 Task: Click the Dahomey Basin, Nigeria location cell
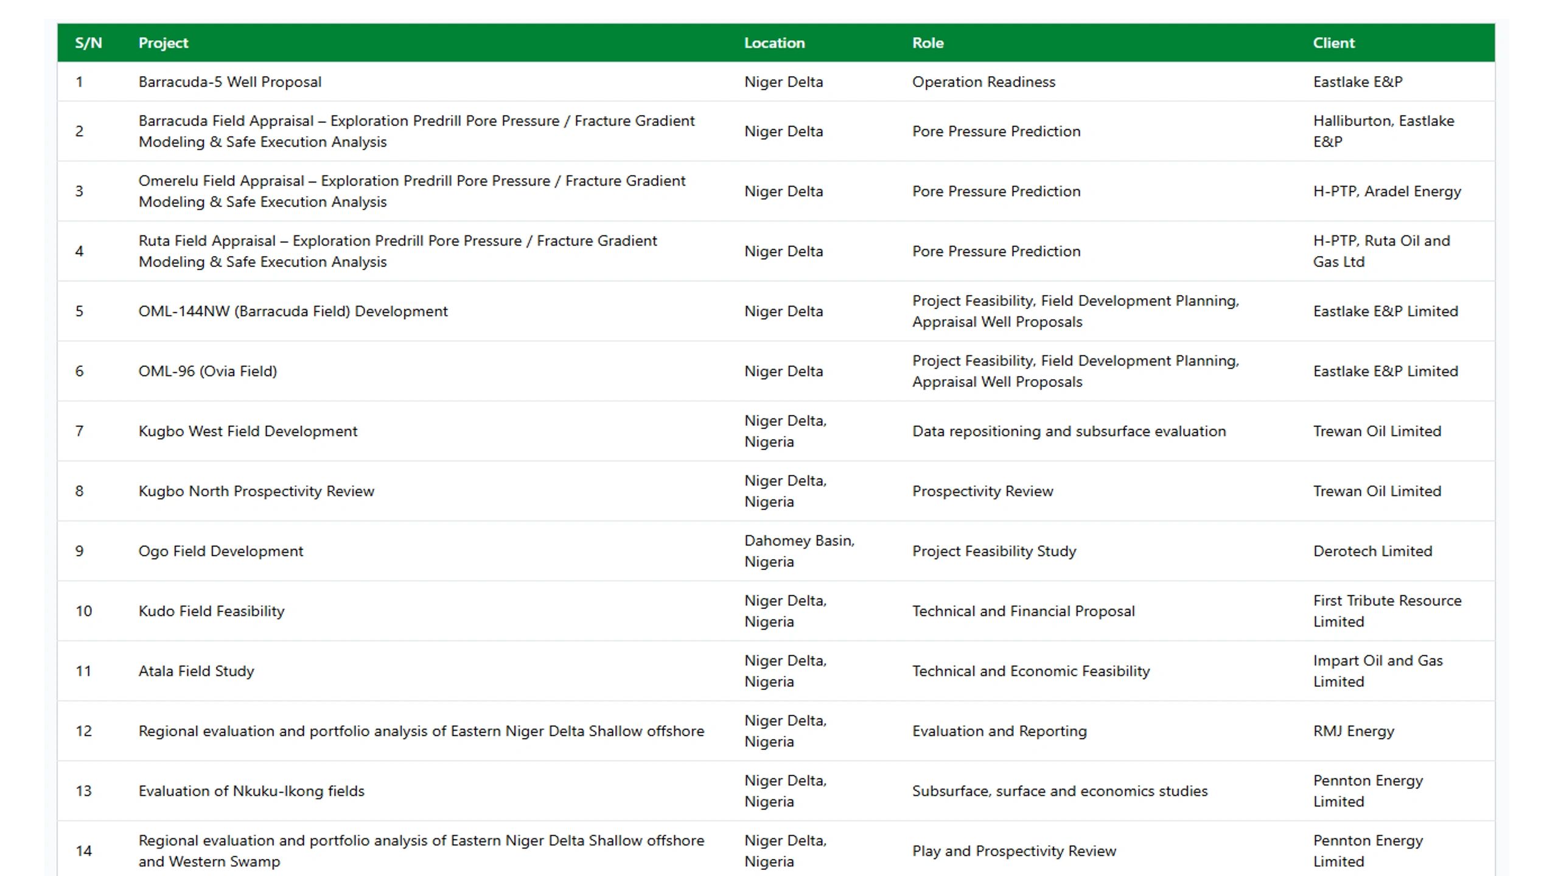[x=799, y=551]
